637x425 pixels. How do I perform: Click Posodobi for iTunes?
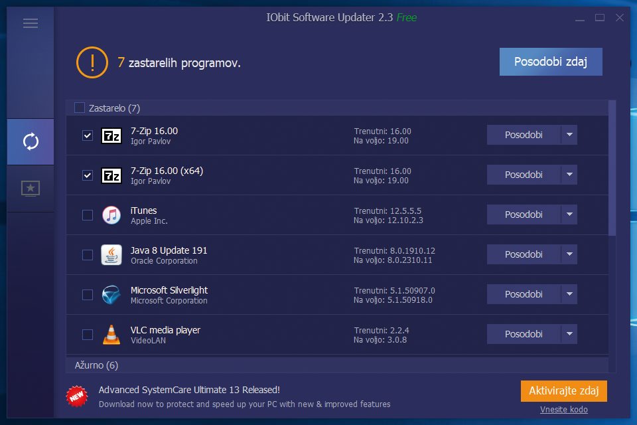coord(524,214)
